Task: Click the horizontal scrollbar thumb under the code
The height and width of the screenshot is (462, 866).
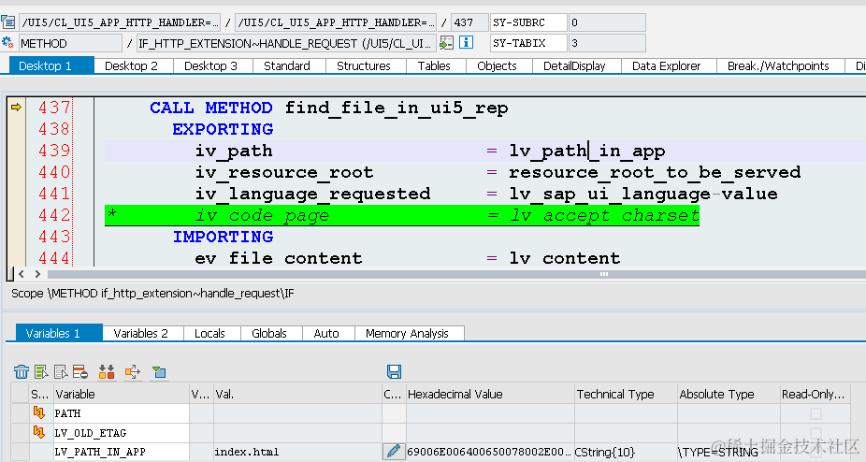Action: point(456,274)
